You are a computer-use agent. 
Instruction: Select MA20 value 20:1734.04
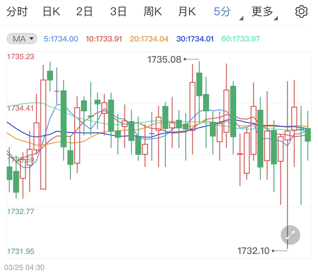click(x=149, y=39)
